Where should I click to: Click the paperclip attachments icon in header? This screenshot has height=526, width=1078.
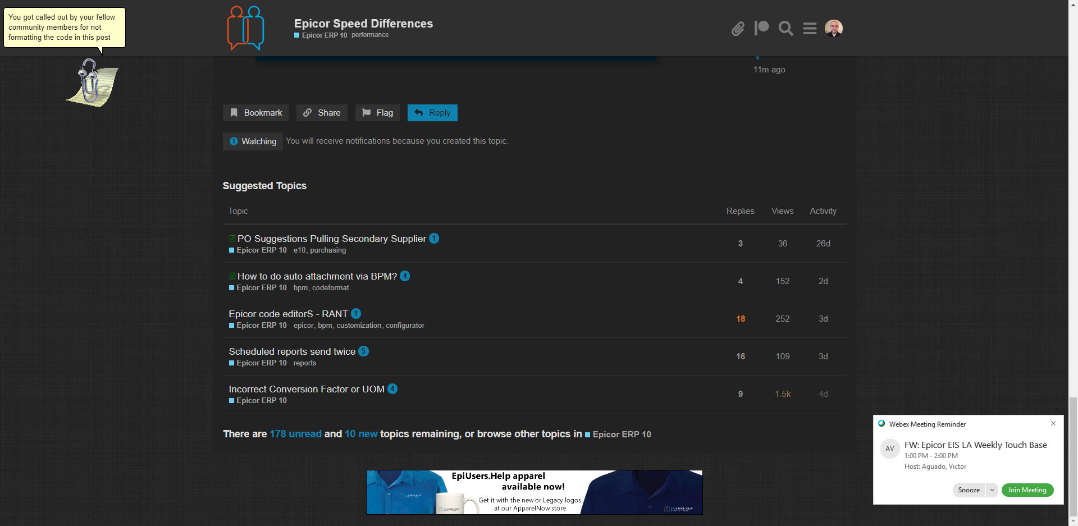click(x=738, y=28)
